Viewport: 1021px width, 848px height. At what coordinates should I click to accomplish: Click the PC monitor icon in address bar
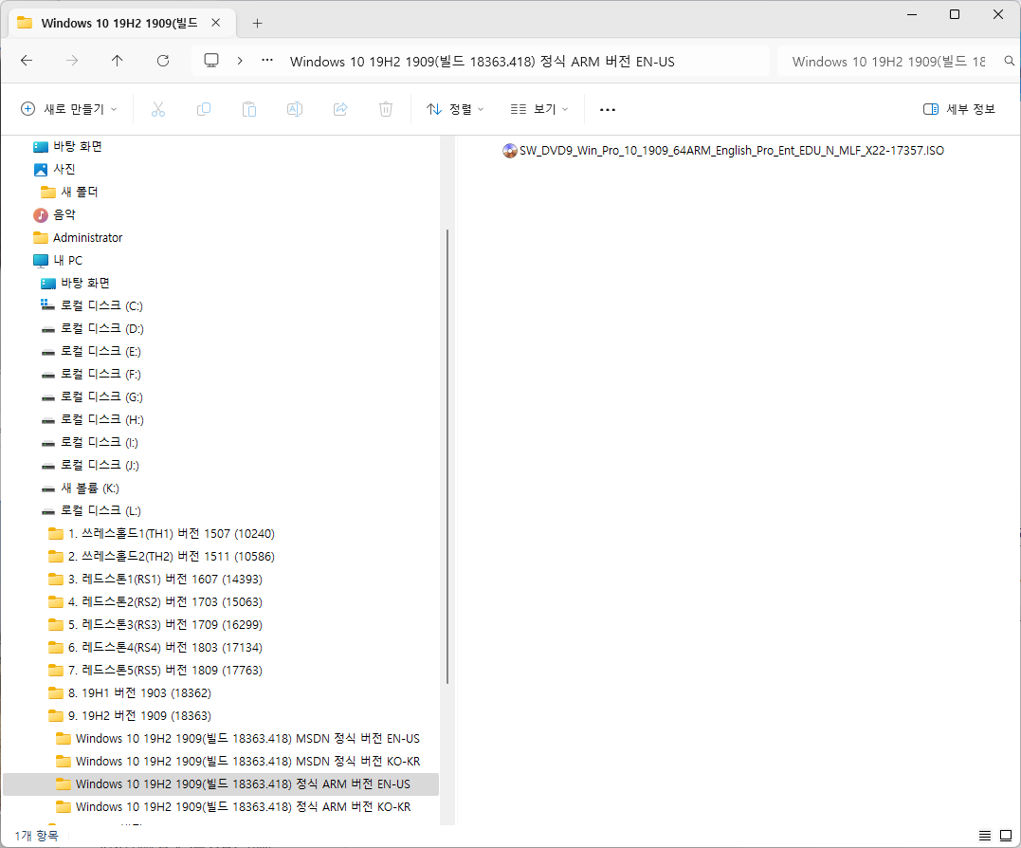[211, 61]
